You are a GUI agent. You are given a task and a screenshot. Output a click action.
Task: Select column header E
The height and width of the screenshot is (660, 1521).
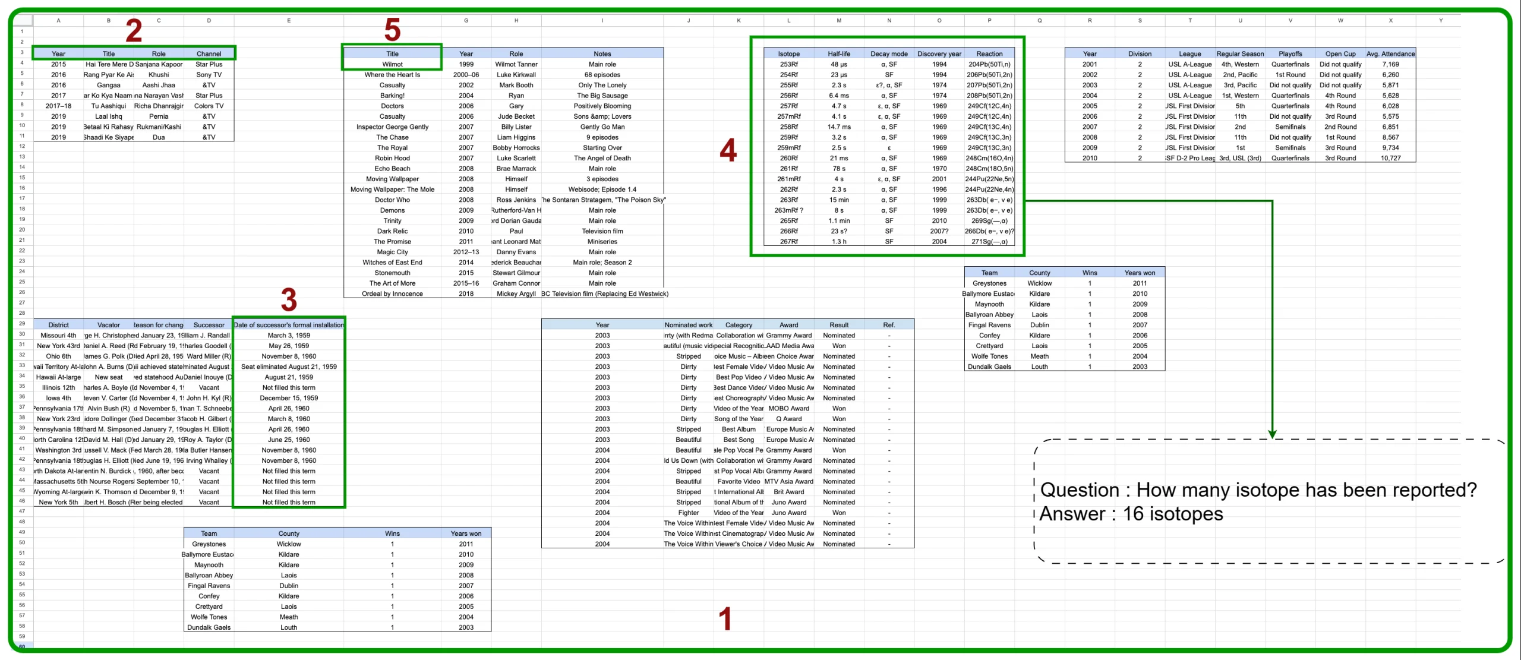click(289, 20)
